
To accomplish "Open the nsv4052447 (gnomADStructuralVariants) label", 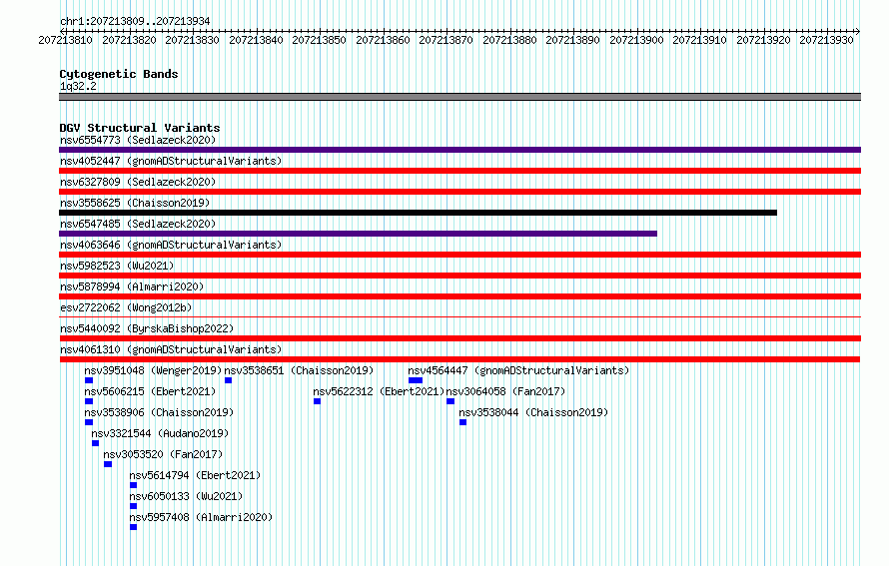I will [171, 161].
